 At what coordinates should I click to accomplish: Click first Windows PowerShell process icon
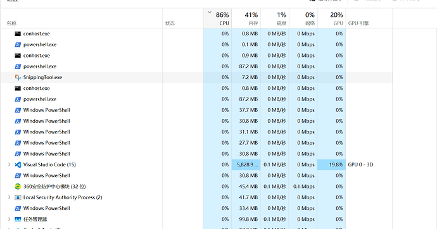coord(18,110)
